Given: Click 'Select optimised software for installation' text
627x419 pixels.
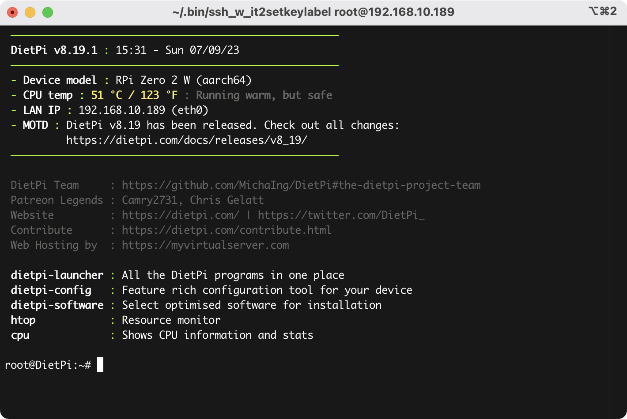Looking at the screenshot, I should click(252, 305).
